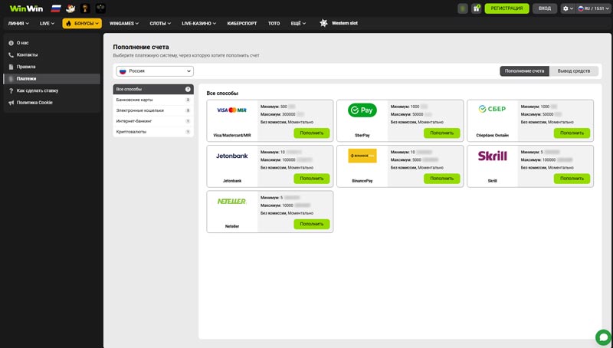Click Пополнить for Visa/Mastercard/MIR
Viewport: 613px width, 348px height.
click(x=312, y=133)
